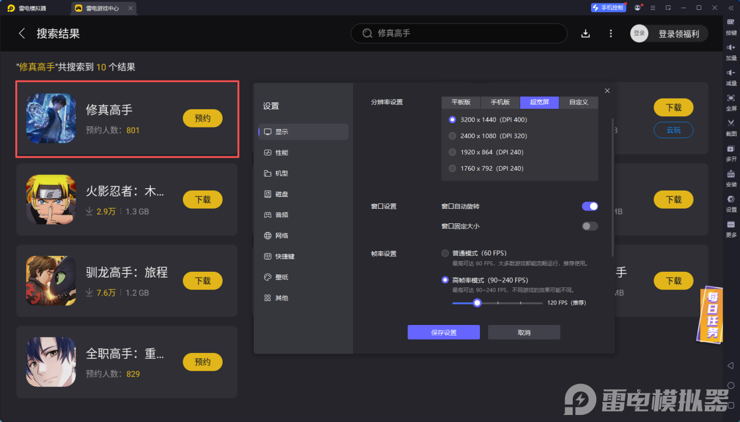Image resolution: width=740 pixels, height=422 pixels.
Task: Open the 网络 network settings section
Action: [303, 236]
